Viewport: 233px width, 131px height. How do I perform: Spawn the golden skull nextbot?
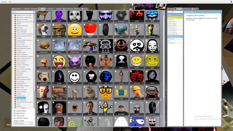point(59,30)
